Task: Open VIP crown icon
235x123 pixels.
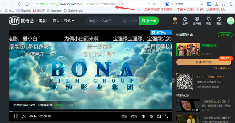Action: click(175, 21)
